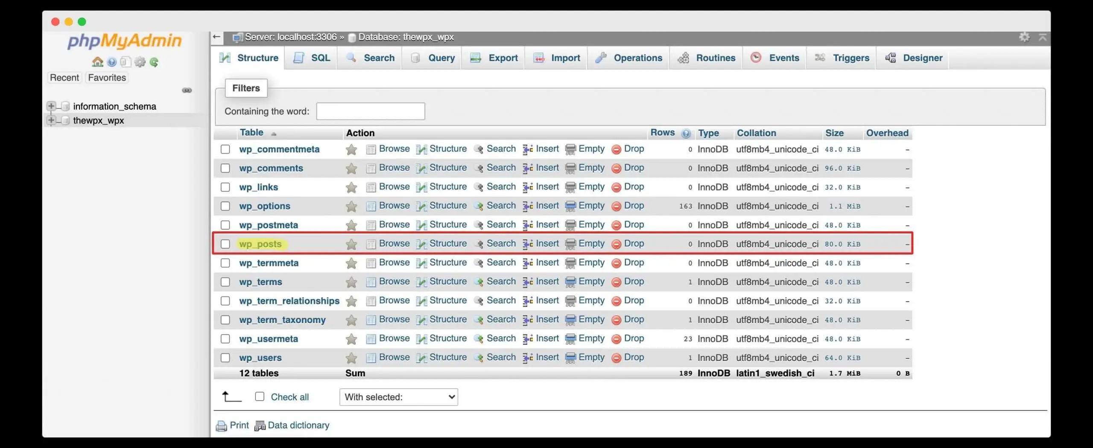The width and height of the screenshot is (1093, 448).
Task: Click the Containing the word filter field
Action: tap(370, 111)
